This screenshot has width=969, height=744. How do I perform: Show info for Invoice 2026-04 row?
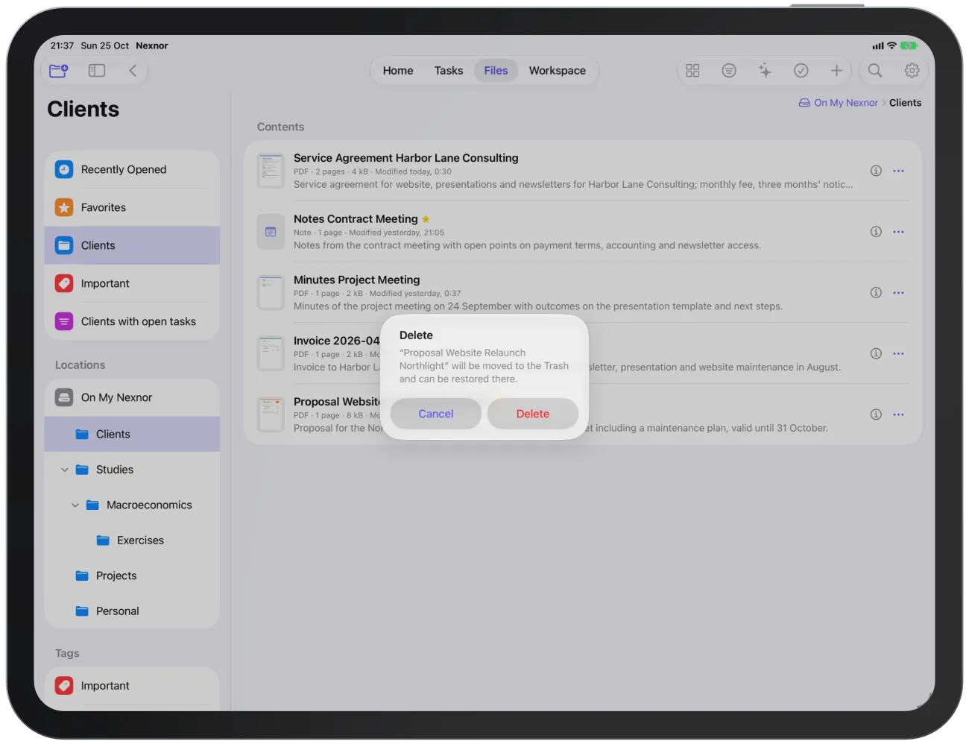click(876, 353)
